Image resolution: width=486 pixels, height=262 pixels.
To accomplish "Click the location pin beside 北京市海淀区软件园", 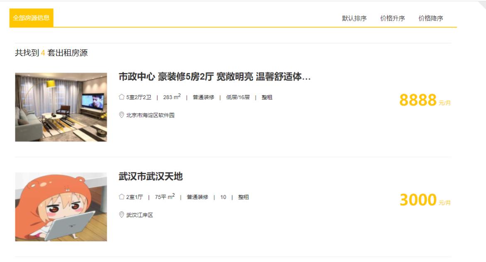I will [x=122, y=115].
